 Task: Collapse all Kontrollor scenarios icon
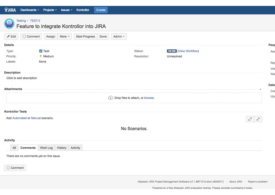(x=258, y=119)
